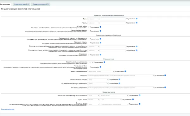Screen dimensions: 190x116
Task: Open first dropdown of Сумма заказа
Action: click(93, 100)
